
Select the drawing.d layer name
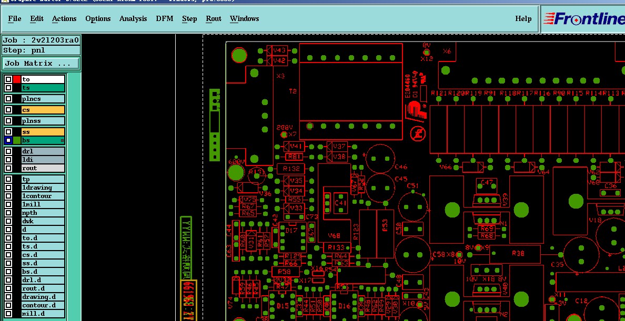tap(43, 297)
